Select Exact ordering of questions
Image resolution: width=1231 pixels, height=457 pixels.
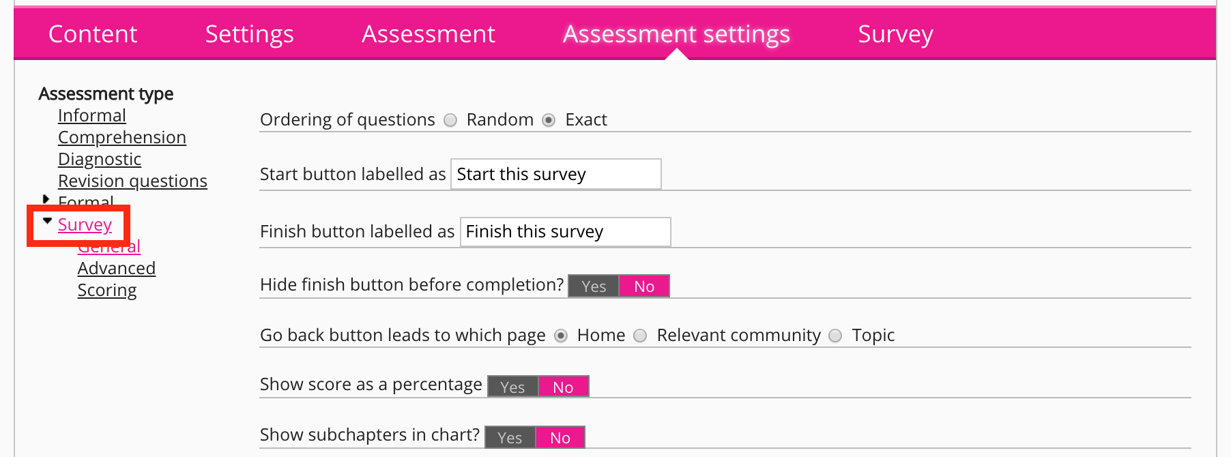point(549,120)
